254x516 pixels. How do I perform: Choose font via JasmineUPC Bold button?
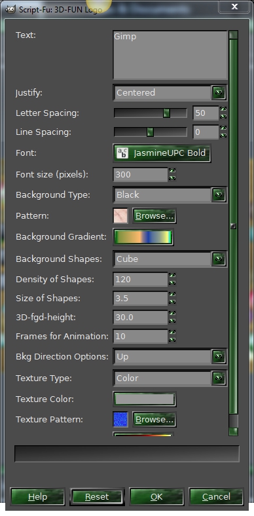coord(162,153)
